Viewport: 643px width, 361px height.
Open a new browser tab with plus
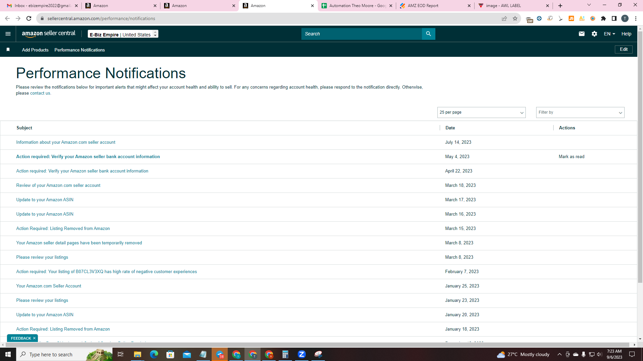(560, 6)
